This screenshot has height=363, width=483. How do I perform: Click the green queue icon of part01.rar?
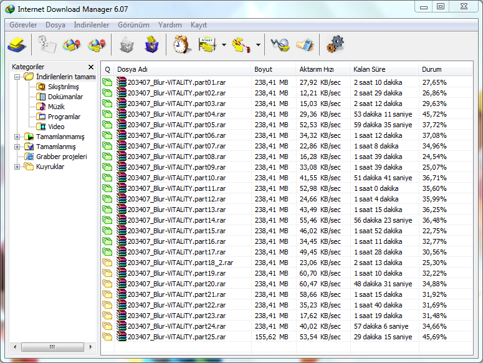pyautogui.click(x=107, y=82)
